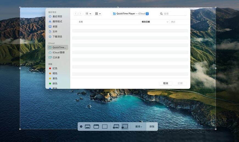
Task: Select Record Entire Screen icon
Action: tap(116, 126)
